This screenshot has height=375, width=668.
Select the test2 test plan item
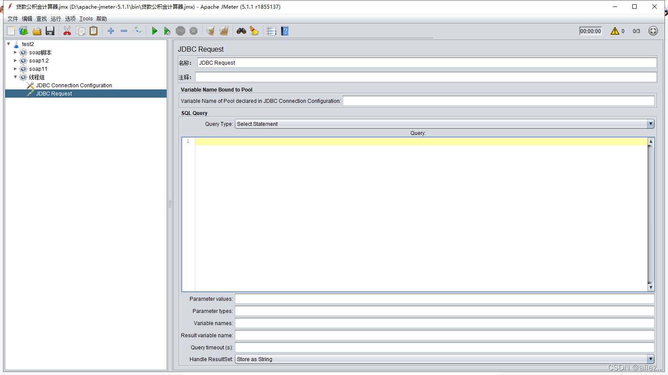pyautogui.click(x=28, y=44)
